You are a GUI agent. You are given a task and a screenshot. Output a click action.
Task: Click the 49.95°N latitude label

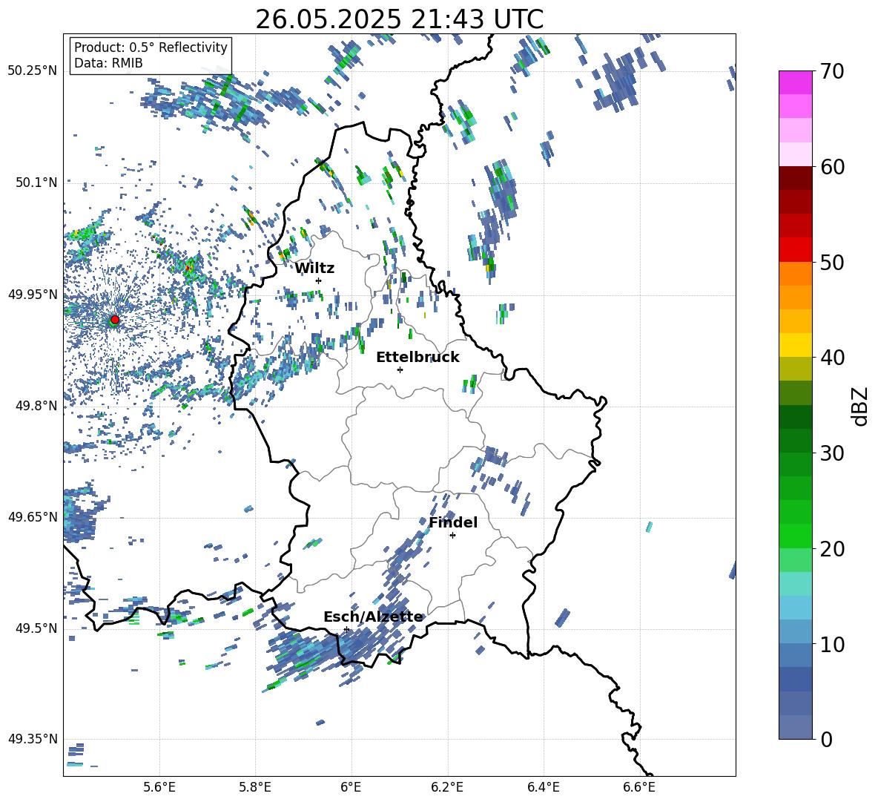[x=33, y=295]
